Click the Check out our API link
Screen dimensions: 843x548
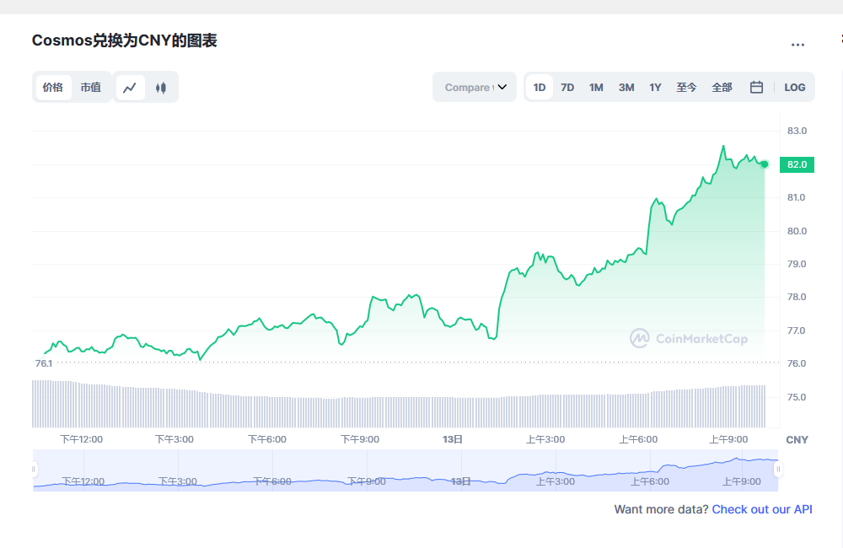tap(761, 509)
